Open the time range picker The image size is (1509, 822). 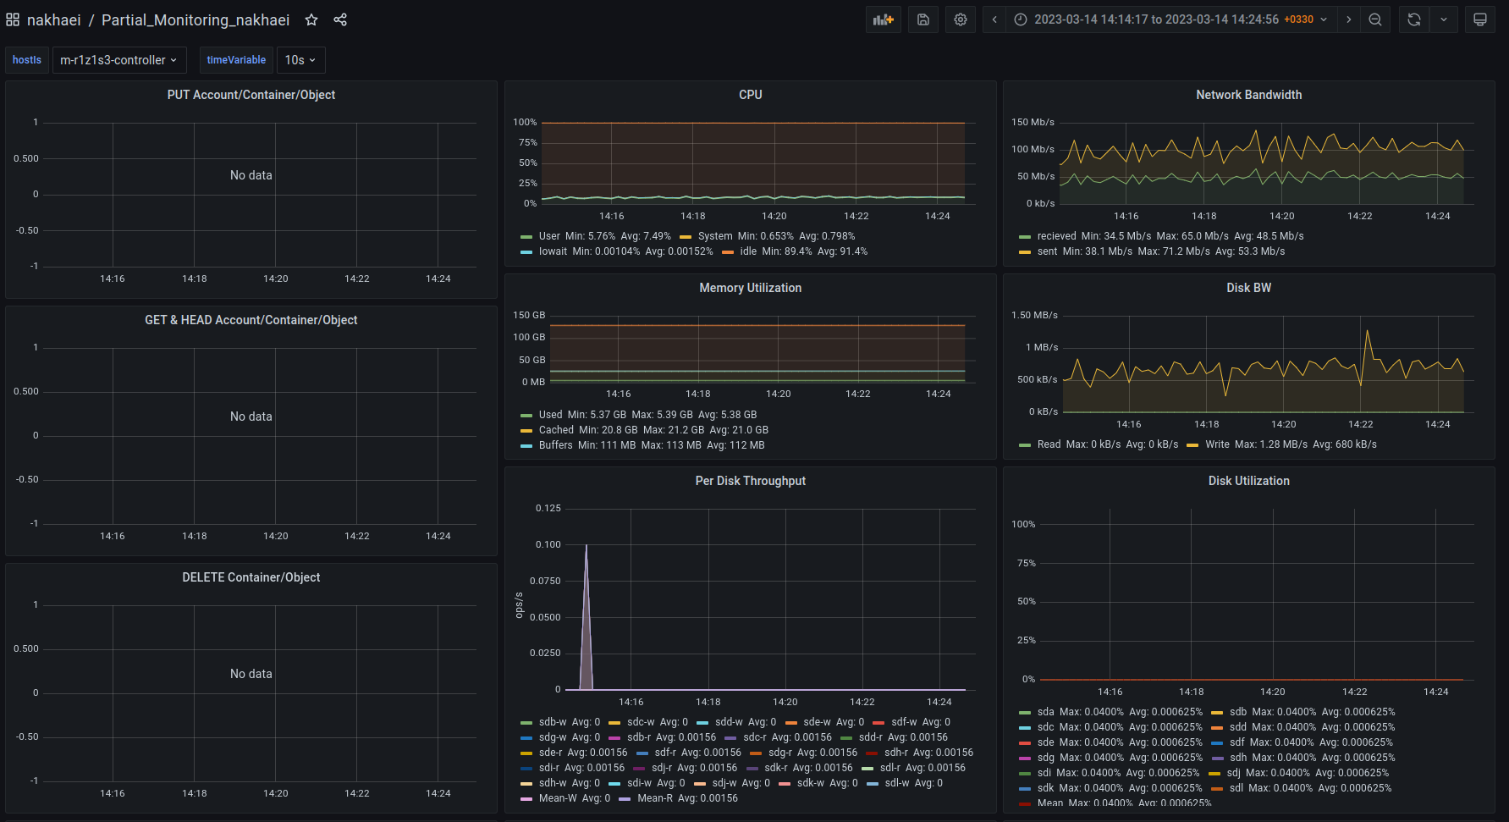[x=1171, y=19]
